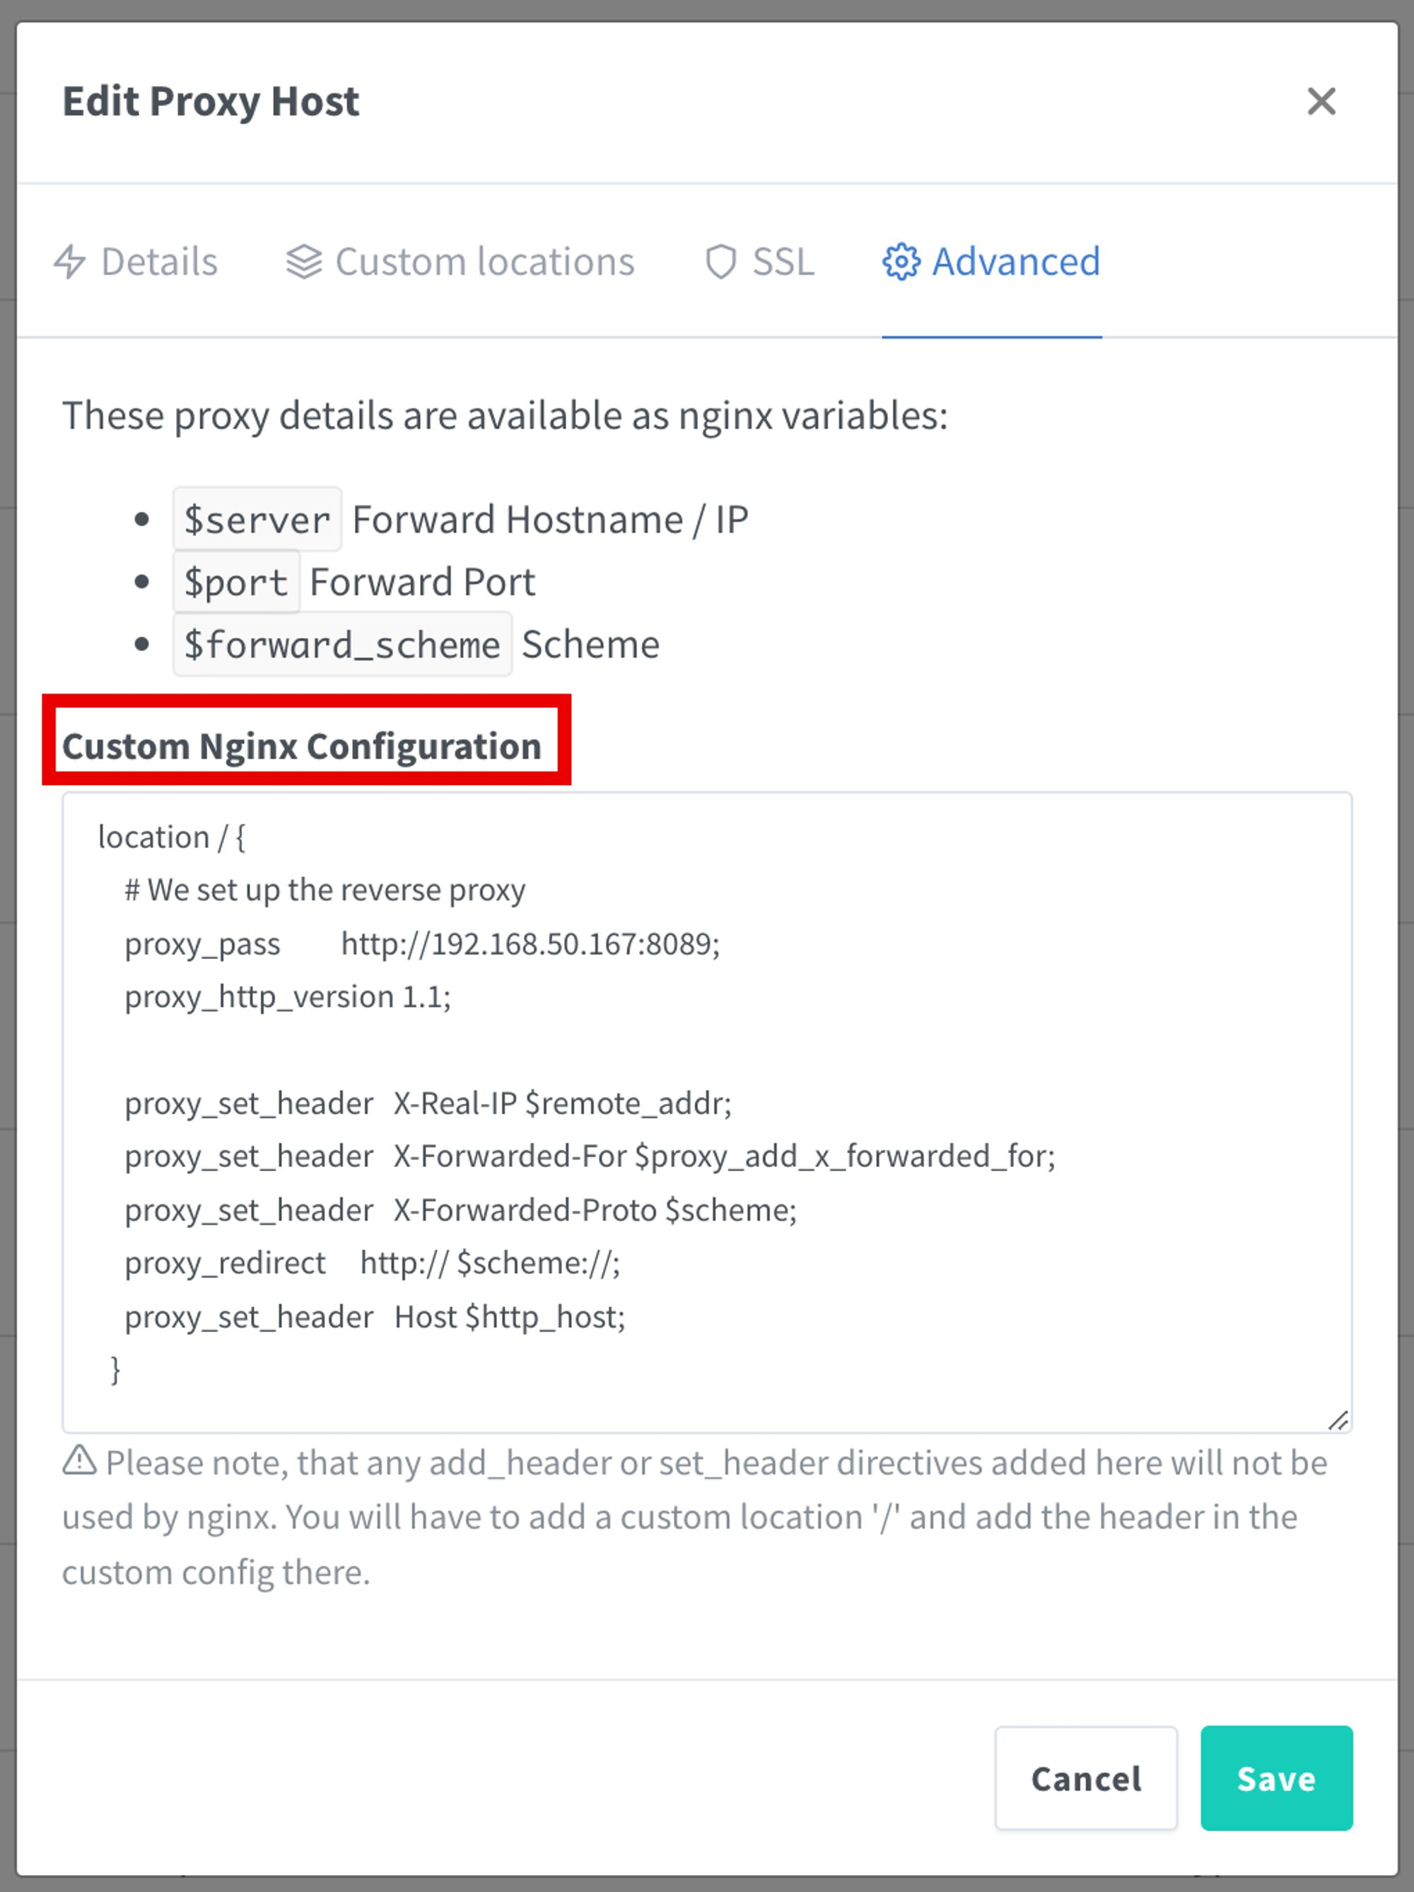
Task: Click the warning triangle icon below the textarea
Action: [x=79, y=1460]
